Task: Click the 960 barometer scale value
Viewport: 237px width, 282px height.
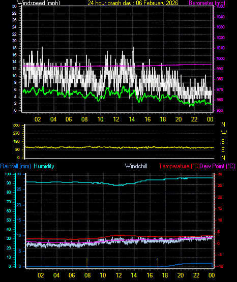Action: click(220, 100)
